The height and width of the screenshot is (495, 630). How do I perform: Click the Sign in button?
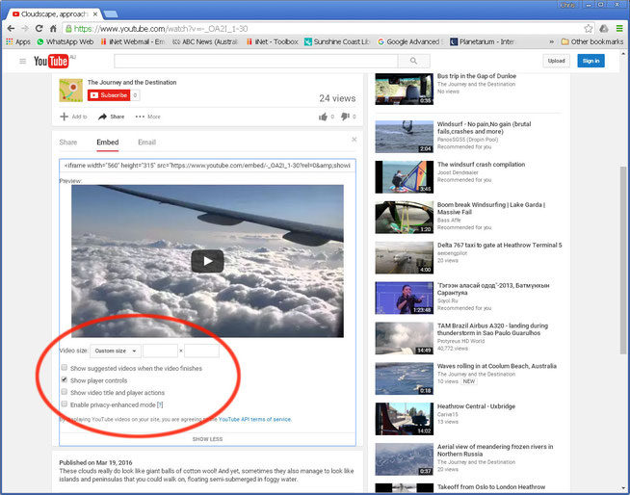click(x=591, y=61)
